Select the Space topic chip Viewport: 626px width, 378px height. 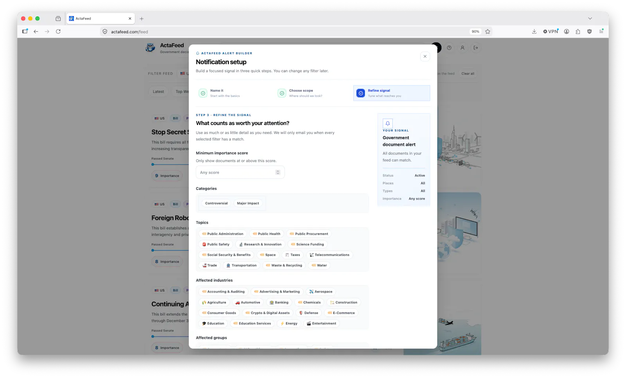pyautogui.click(x=268, y=255)
